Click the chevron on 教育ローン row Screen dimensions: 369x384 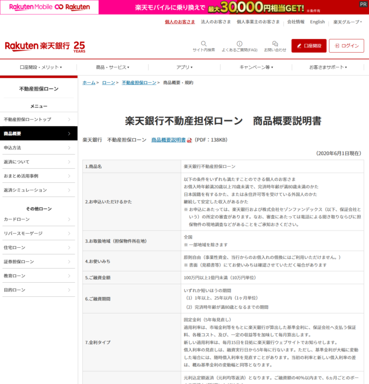69,276
